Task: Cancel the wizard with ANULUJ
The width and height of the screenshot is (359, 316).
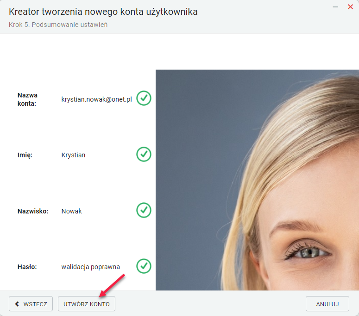Action: (328, 304)
